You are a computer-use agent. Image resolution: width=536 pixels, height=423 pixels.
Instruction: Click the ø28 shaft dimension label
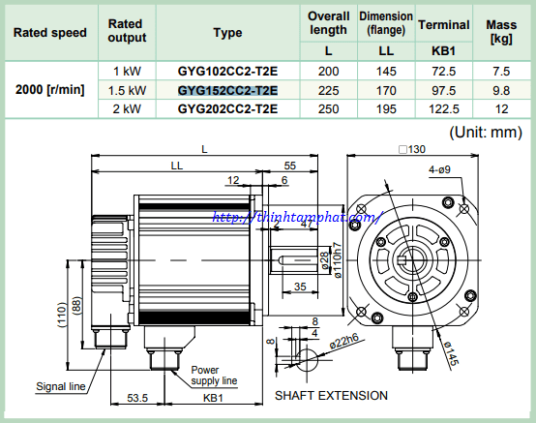click(325, 260)
